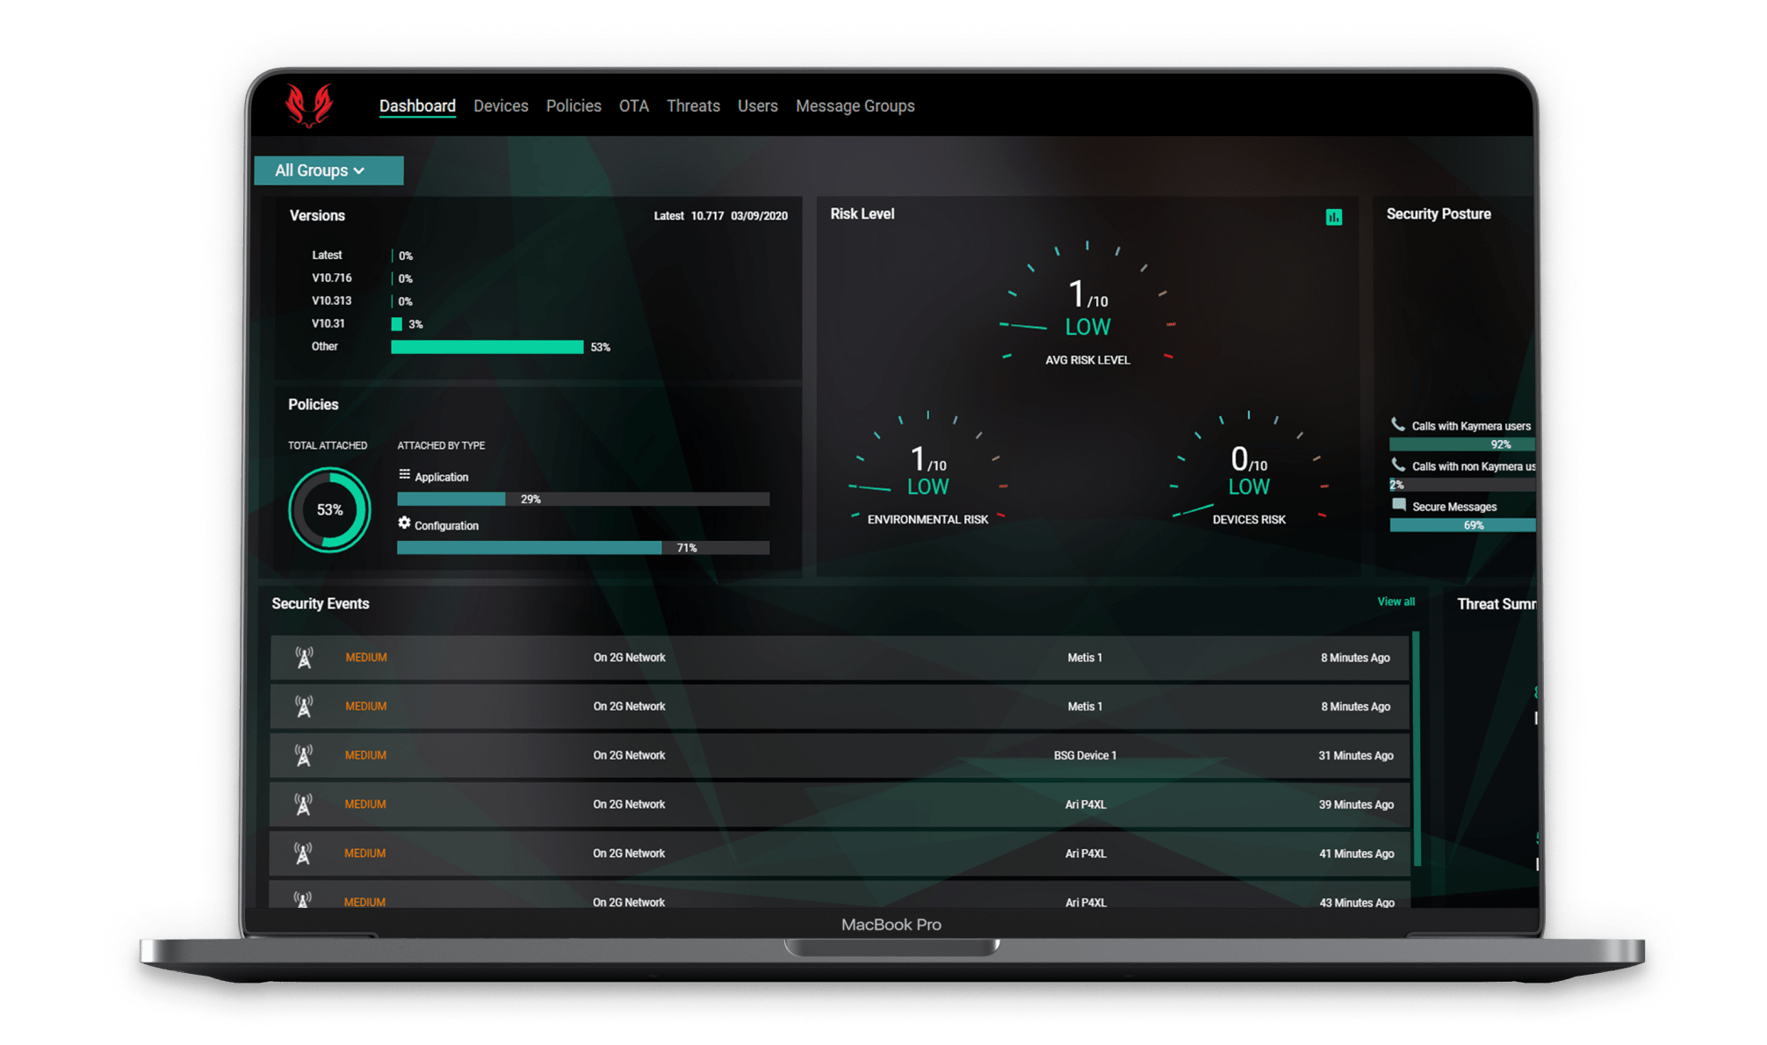Screen dimensions: 1767x1045
Task: Open the Threats tab
Action: pyautogui.click(x=693, y=106)
